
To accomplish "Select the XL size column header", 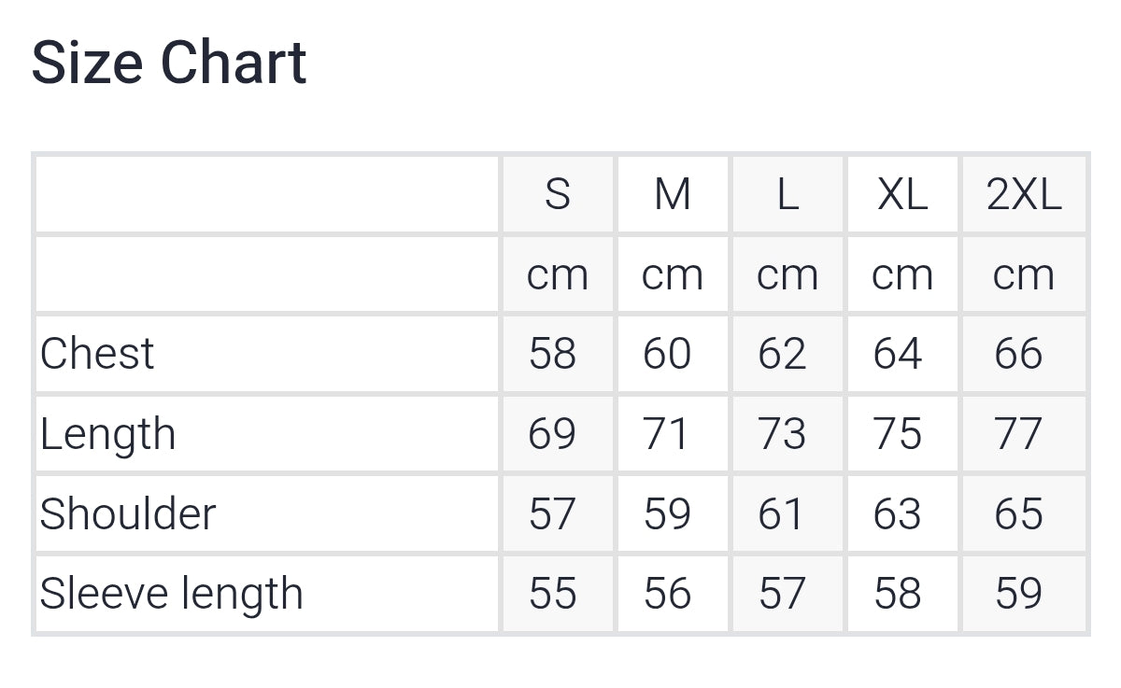I will (x=902, y=194).
